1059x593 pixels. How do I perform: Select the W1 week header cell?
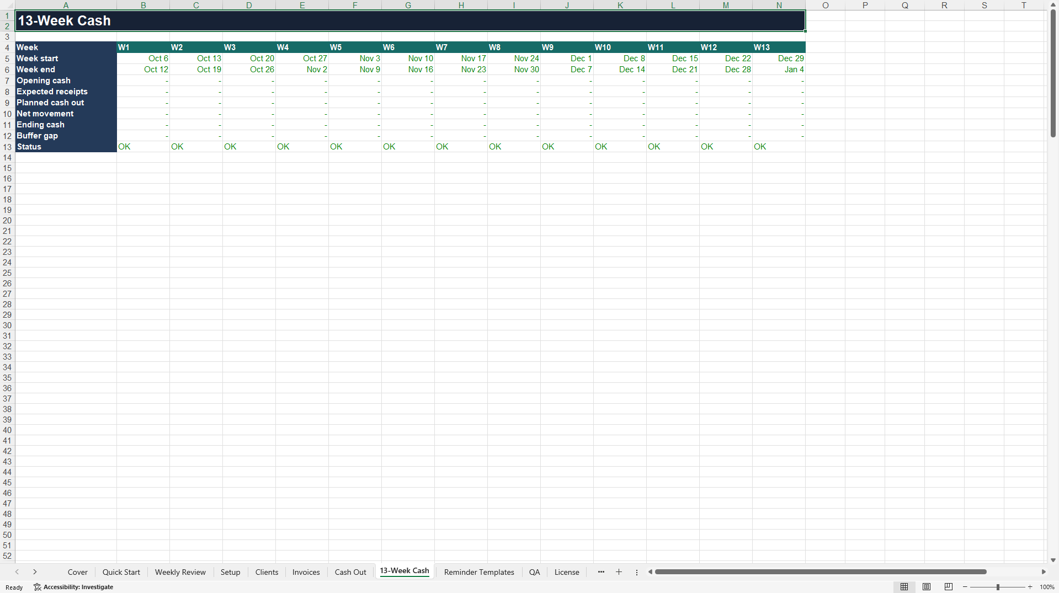point(143,47)
